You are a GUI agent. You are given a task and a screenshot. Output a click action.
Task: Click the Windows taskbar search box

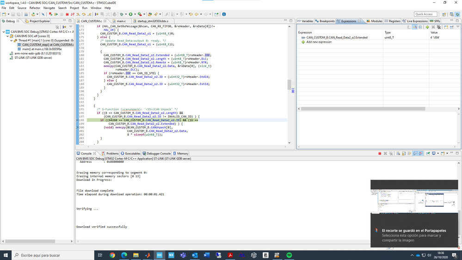[x=53, y=255]
